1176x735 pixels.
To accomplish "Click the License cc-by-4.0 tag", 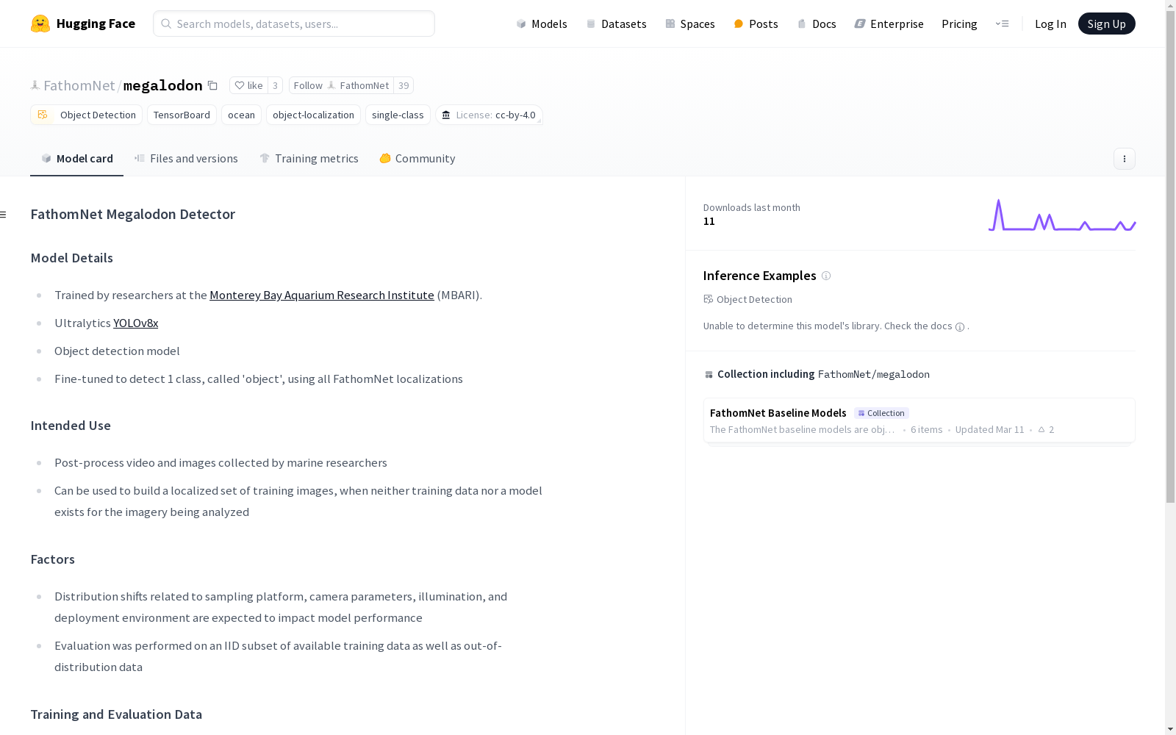I will pos(489,115).
